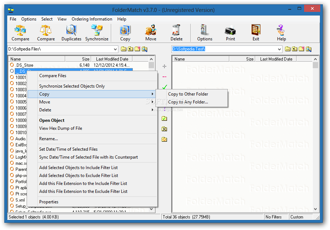The height and width of the screenshot is (230, 330).
Task: Browse for folder beside Softpedia Test path
Action: [x=288, y=49]
